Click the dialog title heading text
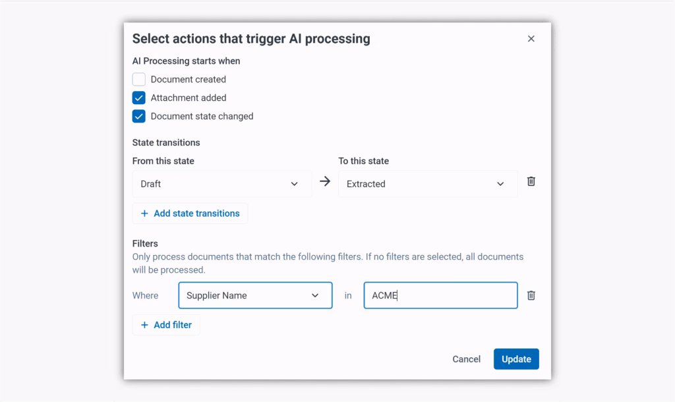The image size is (675, 402). tap(251, 39)
